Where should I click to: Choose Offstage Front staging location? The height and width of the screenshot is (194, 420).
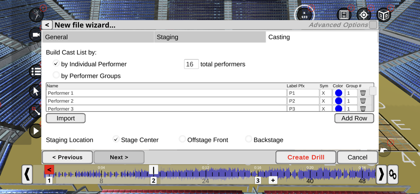[183, 139]
